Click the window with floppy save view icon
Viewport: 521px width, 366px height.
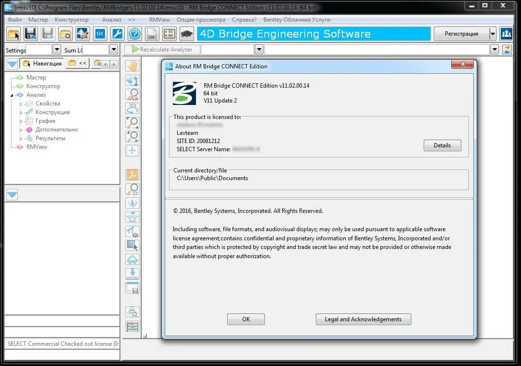point(132,288)
